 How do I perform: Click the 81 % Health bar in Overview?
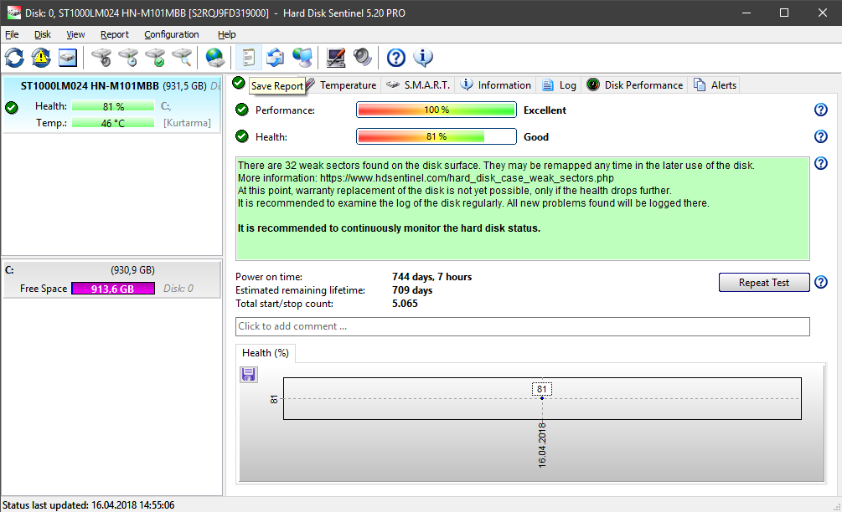coord(436,136)
